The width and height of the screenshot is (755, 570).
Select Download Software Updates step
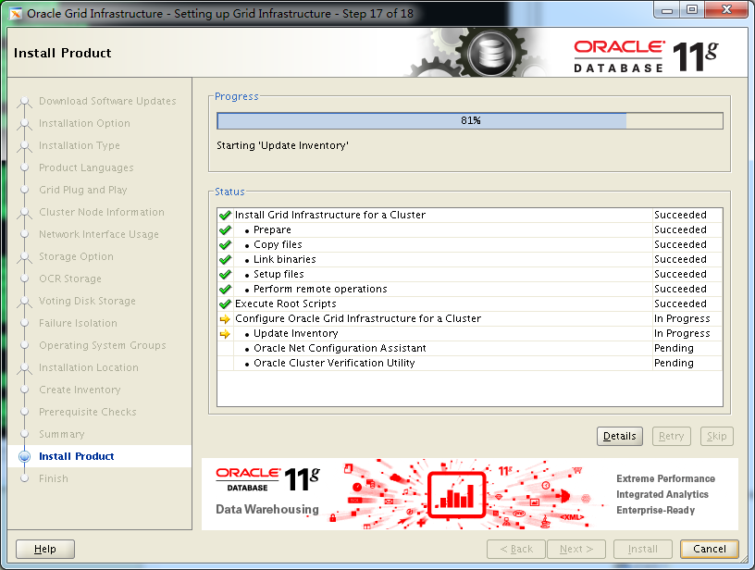pyautogui.click(x=107, y=101)
